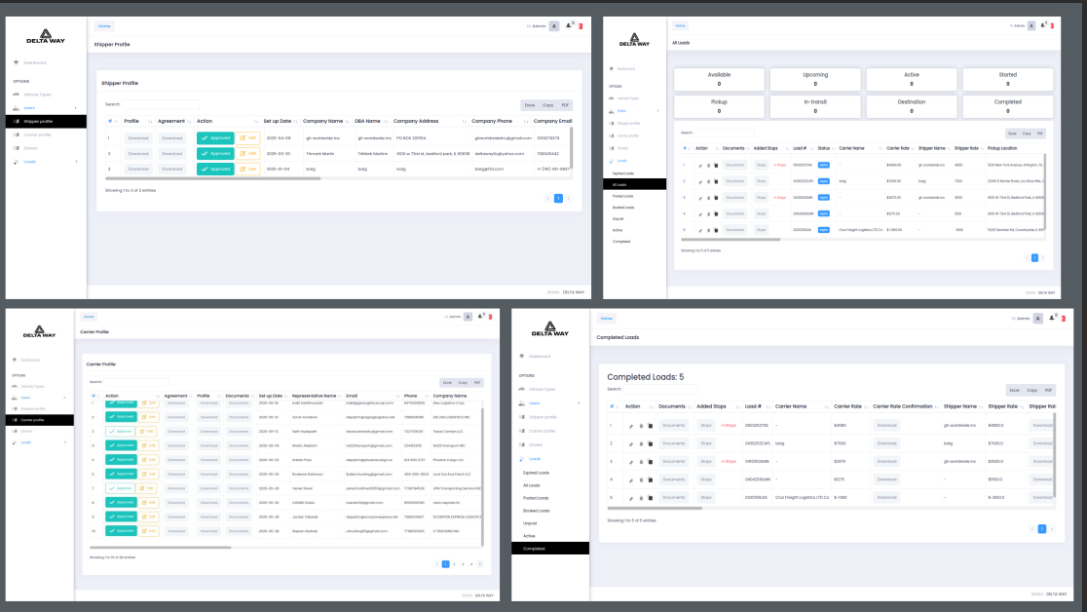Select Expired Loads in All Loads sidebar
Screen dimensions: 1087x612
(x=623, y=172)
